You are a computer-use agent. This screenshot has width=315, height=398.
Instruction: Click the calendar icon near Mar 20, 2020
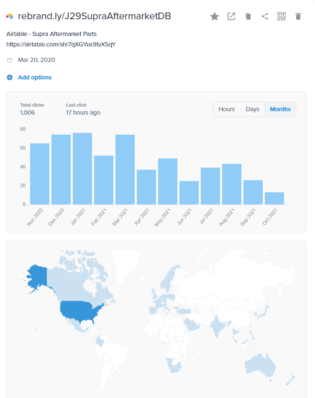click(10, 60)
